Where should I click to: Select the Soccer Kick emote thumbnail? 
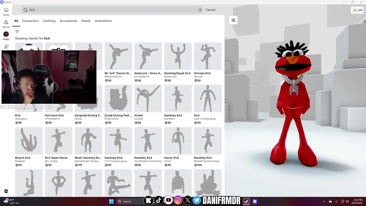[x=178, y=141]
